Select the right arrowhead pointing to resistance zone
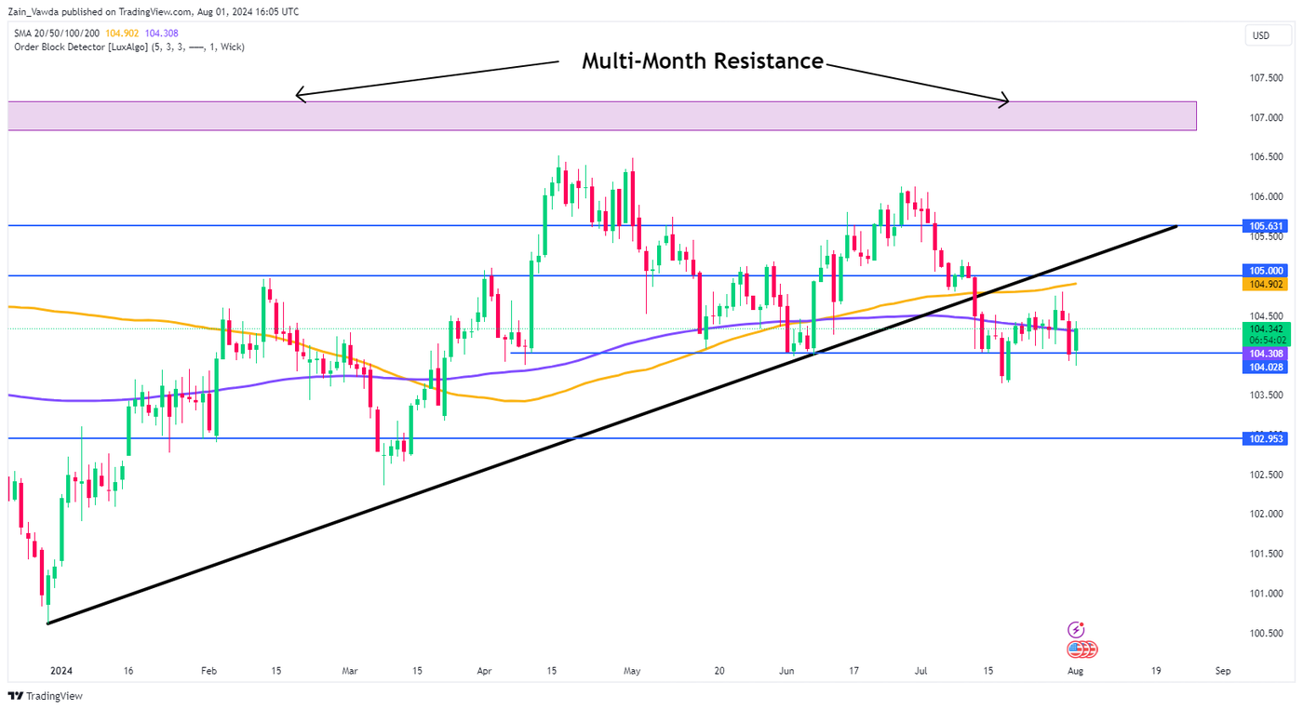The image size is (1303, 710). tap(1004, 100)
